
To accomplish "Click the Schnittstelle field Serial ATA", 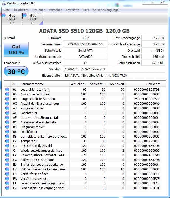I will click(85, 50).
